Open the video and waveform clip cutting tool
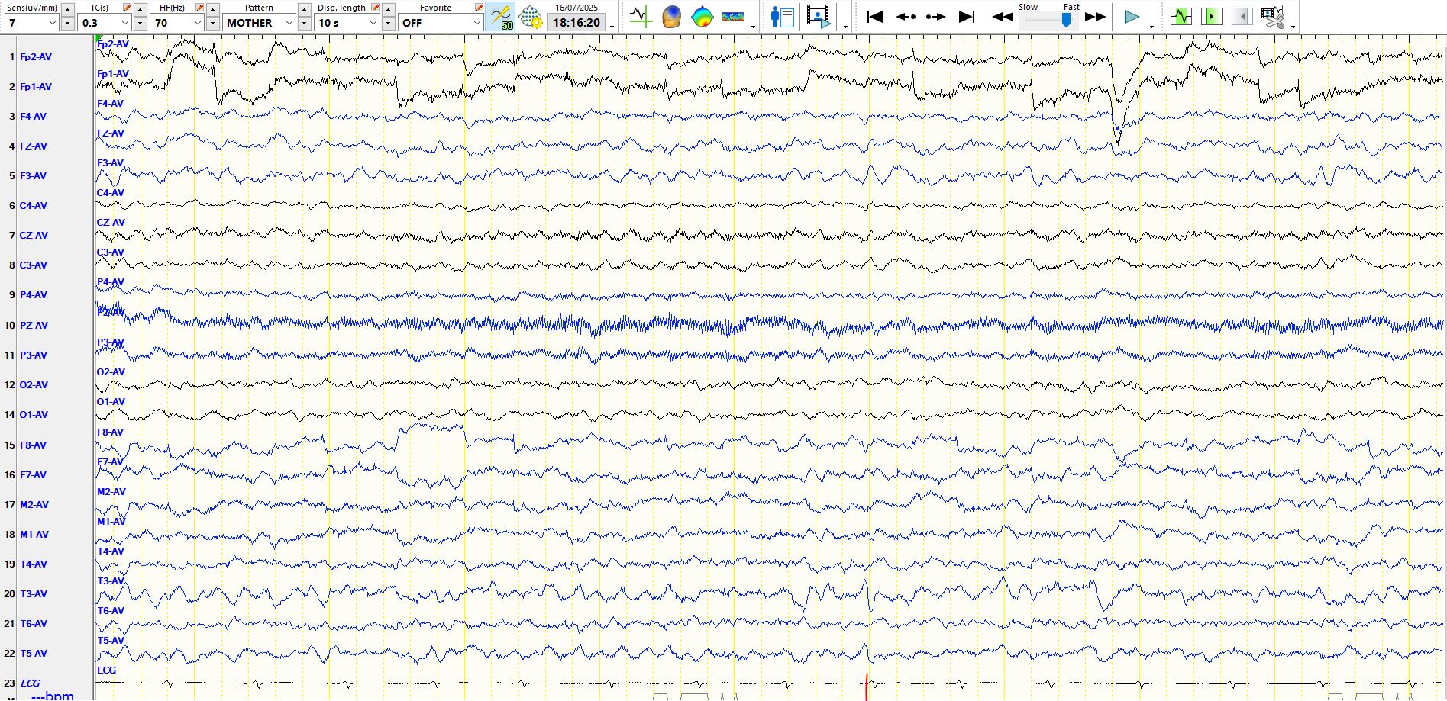 tap(1273, 17)
